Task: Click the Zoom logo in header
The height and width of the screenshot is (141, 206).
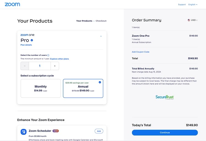Action: click(12, 4)
